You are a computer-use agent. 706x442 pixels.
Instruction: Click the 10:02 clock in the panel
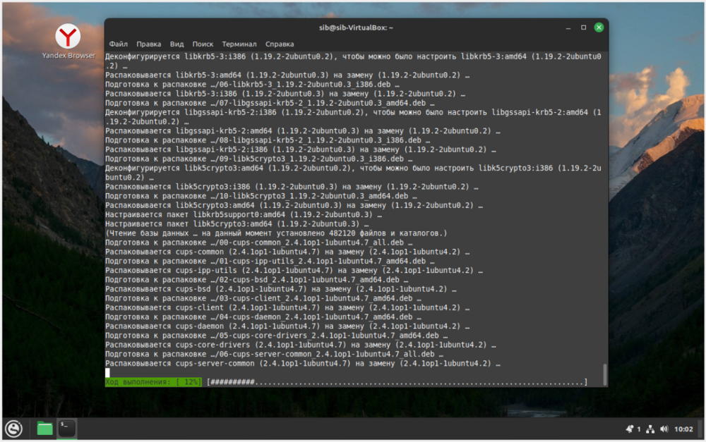(683, 429)
